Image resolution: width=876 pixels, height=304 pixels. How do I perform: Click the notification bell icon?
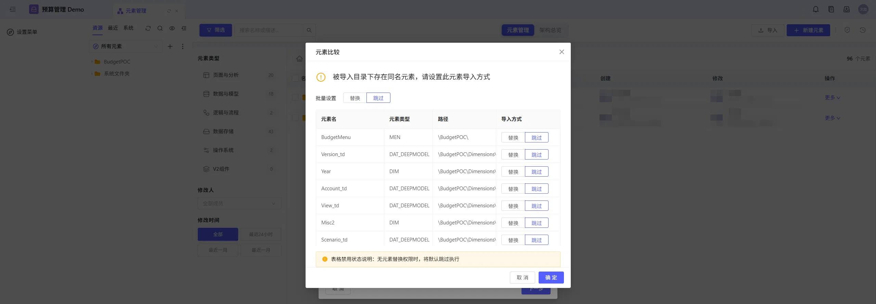click(x=816, y=9)
